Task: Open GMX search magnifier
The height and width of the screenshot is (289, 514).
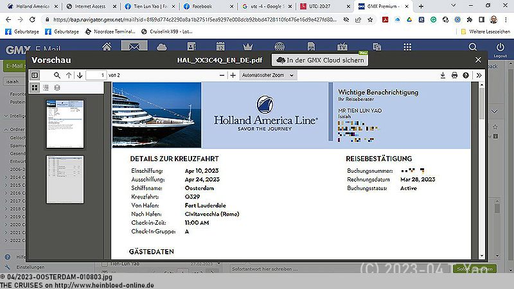Action: [473, 47]
